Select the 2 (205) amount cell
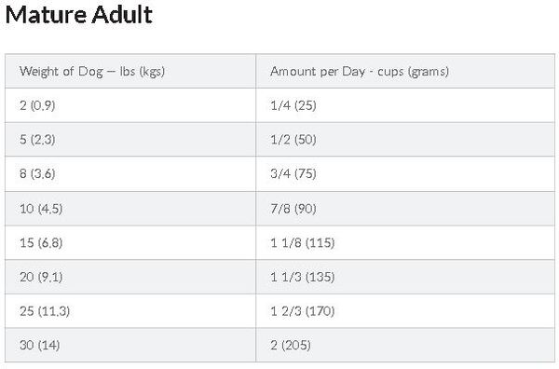The width and height of the screenshot is (559, 369). (x=405, y=345)
